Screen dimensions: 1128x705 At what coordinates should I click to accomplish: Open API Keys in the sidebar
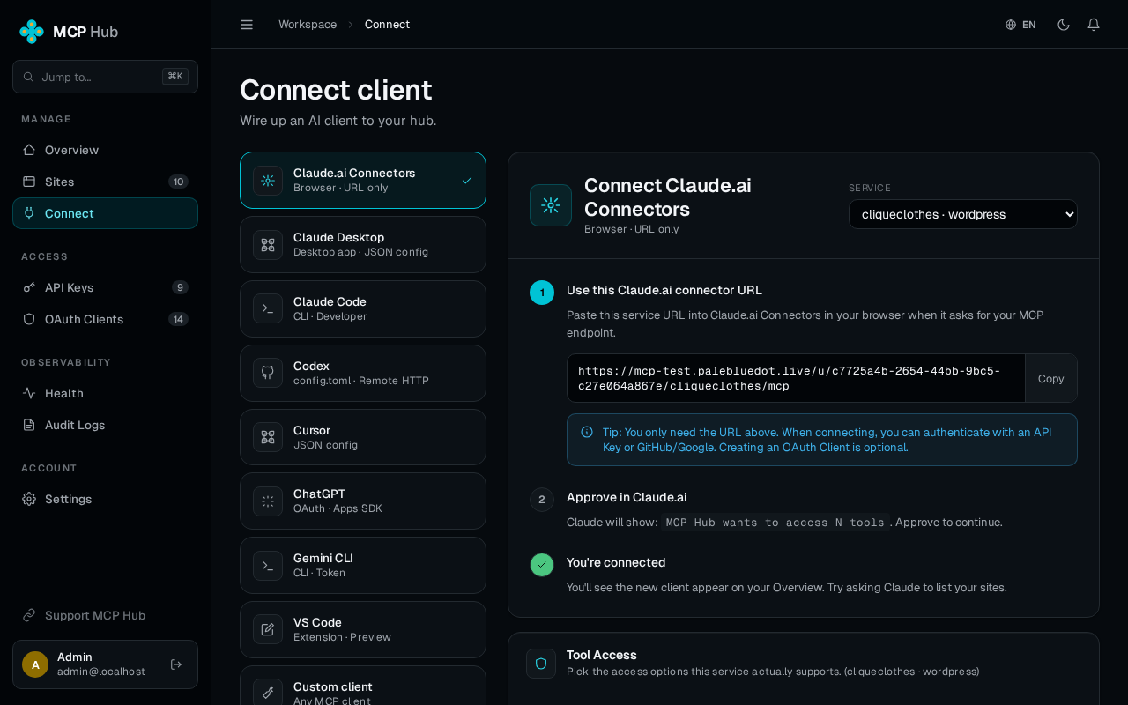105,287
